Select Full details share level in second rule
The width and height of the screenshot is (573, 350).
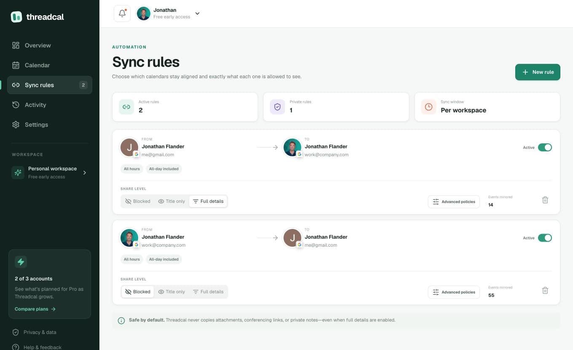tap(208, 292)
